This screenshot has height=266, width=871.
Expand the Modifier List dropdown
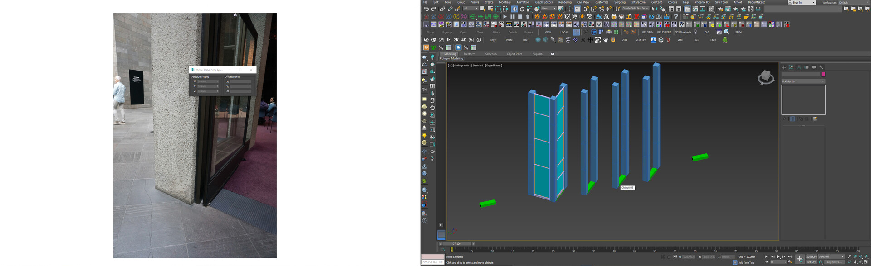click(x=802, y=81)
